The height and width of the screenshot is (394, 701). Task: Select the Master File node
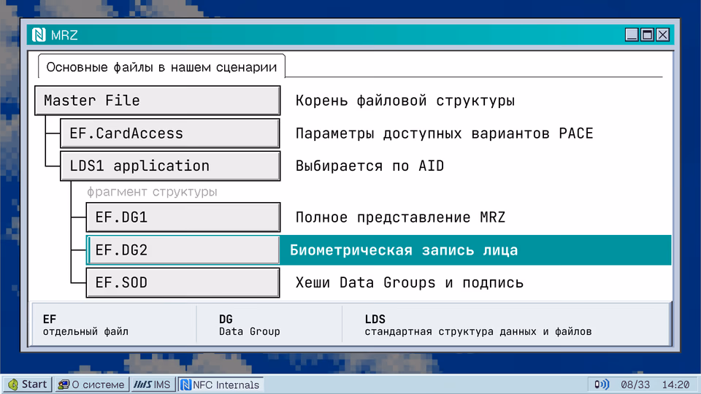tap(158, 101)
